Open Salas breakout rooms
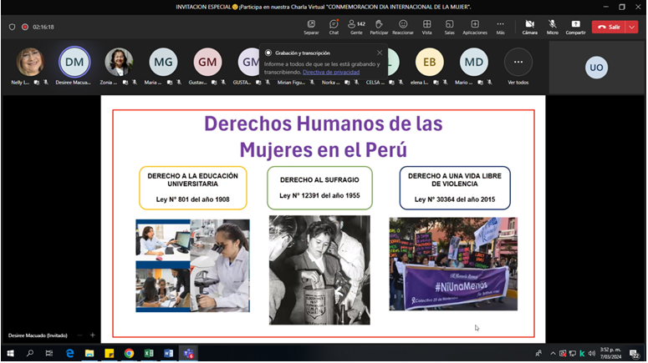 point(449,27)
